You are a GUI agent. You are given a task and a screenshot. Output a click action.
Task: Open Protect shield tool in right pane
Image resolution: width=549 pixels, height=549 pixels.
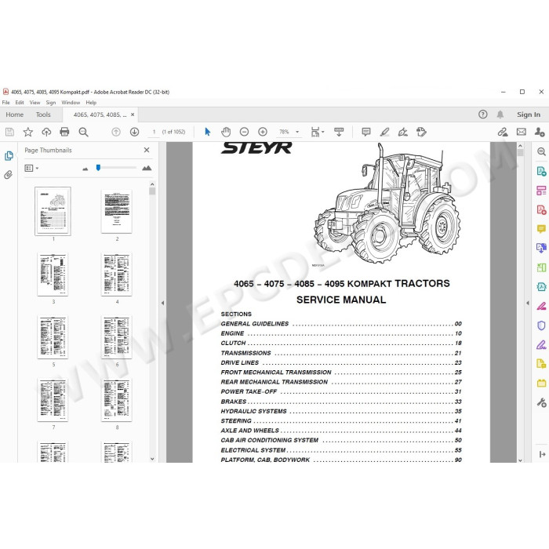tap(541, 325)
